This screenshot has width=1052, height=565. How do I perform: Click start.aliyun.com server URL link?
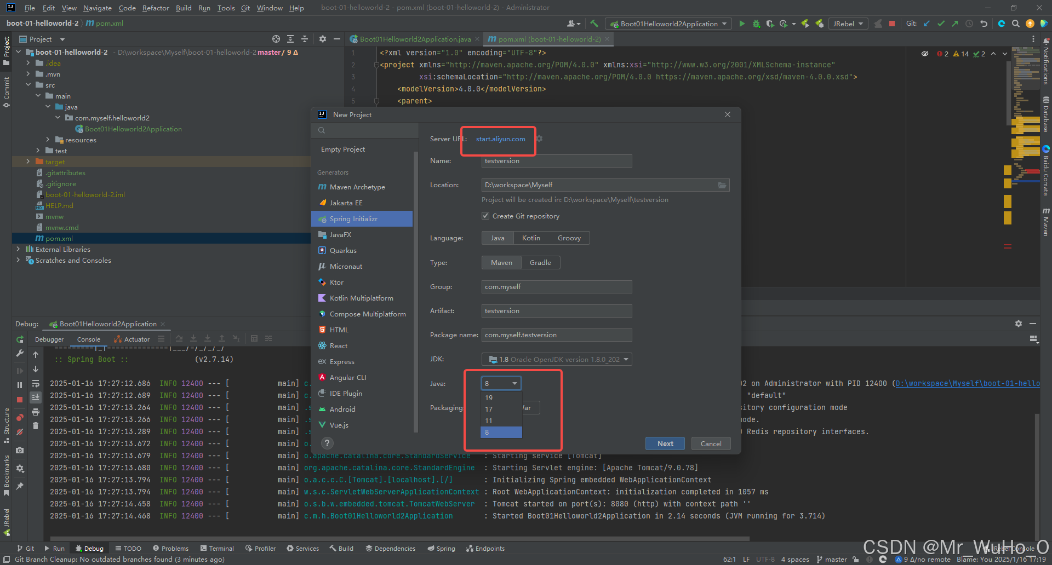pos(500,139)
